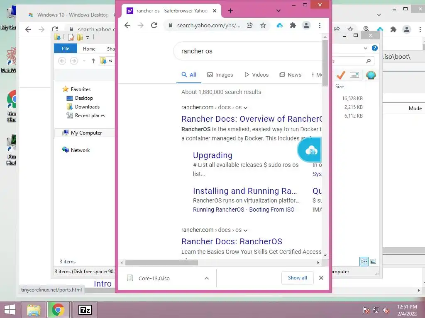Open the blue cloud extension in toolbar

pyautogui.click(x=279, y=25)
